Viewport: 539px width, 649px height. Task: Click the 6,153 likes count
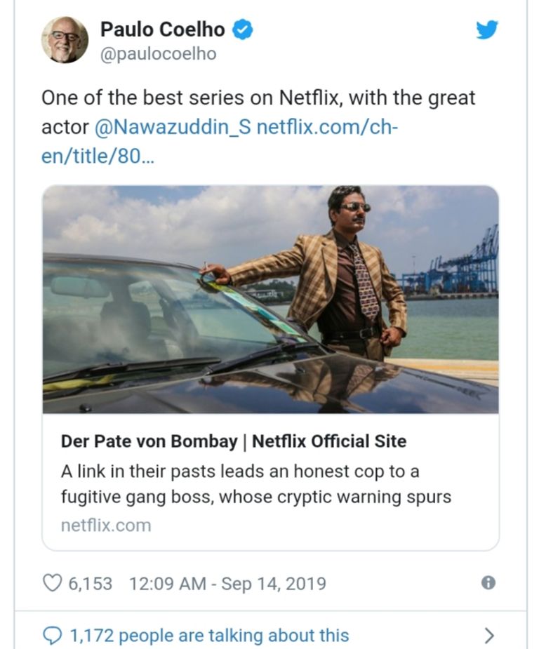point(90,583)
